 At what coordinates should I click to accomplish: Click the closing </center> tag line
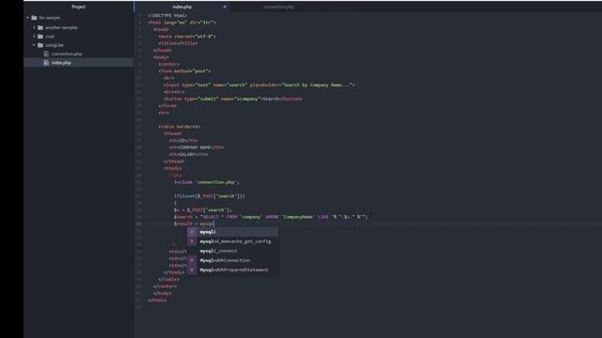[165, 286]
